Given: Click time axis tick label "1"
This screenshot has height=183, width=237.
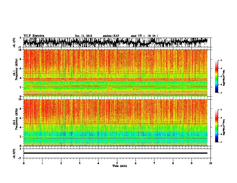Looking at the screenshot, I should point(42,163).
